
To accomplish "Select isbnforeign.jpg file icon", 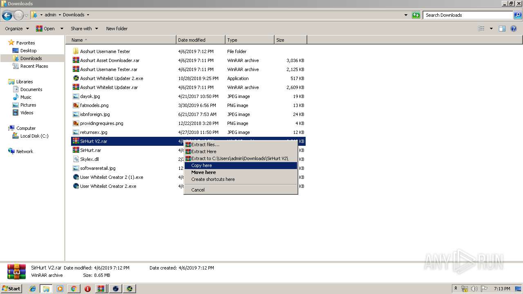I will click(76, 114).
